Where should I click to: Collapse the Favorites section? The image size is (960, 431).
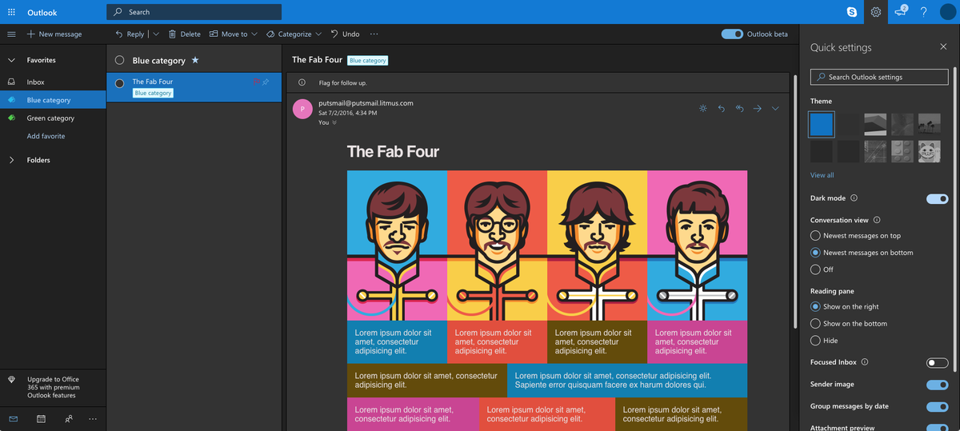11,60
